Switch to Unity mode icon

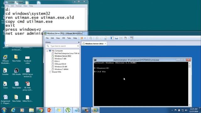tap(125, 38)
